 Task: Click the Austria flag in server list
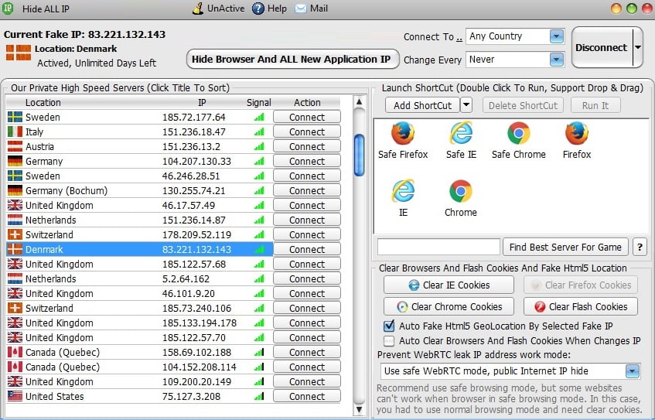(x=15, y=146)
